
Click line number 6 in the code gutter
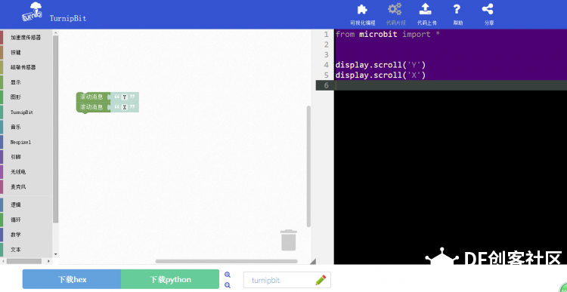tap(326, 85)
